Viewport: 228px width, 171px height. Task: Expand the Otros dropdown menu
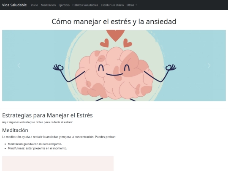tap(132, 5)
